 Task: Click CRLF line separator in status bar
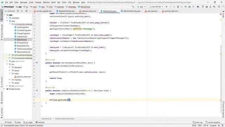click(200, 126)
